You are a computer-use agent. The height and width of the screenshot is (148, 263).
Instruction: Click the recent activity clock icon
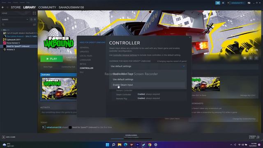click(31, 19)
